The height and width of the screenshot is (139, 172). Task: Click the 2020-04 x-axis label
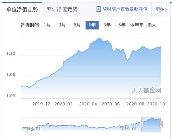tap(88, 104)
